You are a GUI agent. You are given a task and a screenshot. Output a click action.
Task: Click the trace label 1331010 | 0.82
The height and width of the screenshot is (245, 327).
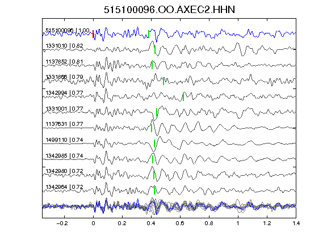pyautogui.click(x=64, y=45)
